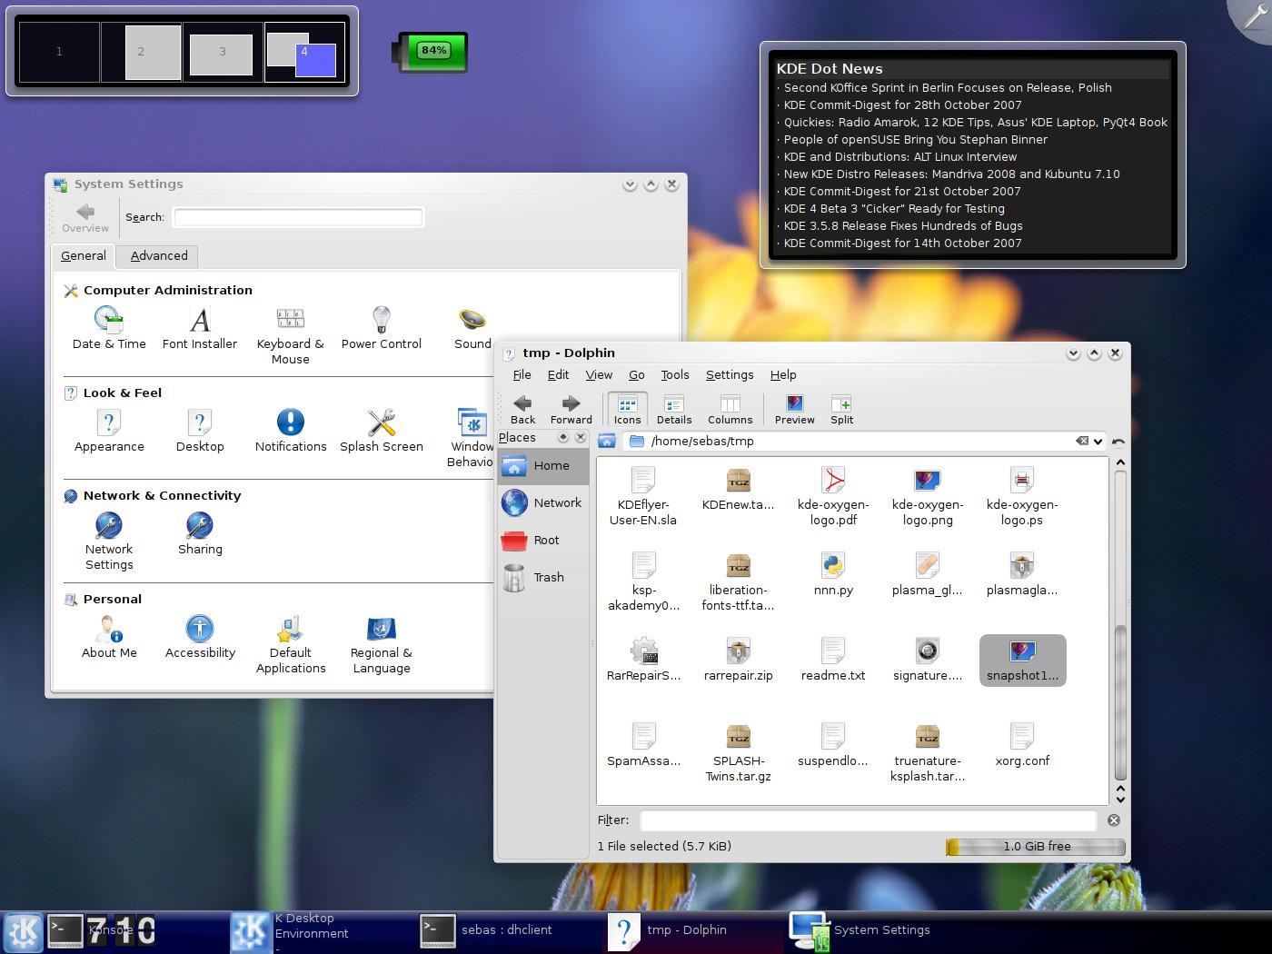1272x954 pixels.
Task: Switch to virtual desktop 3 in pager
Action: [222, 52]
